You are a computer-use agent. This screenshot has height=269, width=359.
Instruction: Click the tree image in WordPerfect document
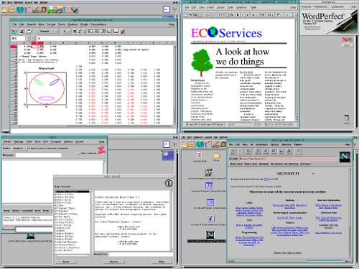202,62
